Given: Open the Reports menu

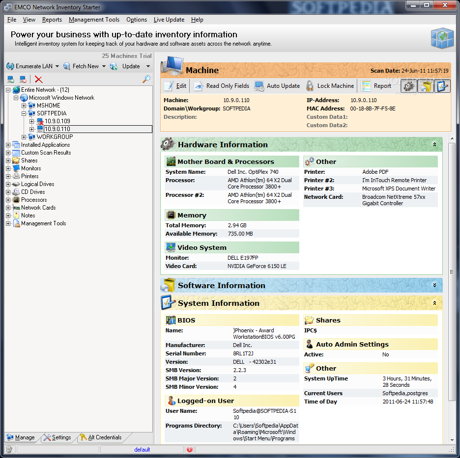Looking at the screenshot, I should (x=52, y=20).
